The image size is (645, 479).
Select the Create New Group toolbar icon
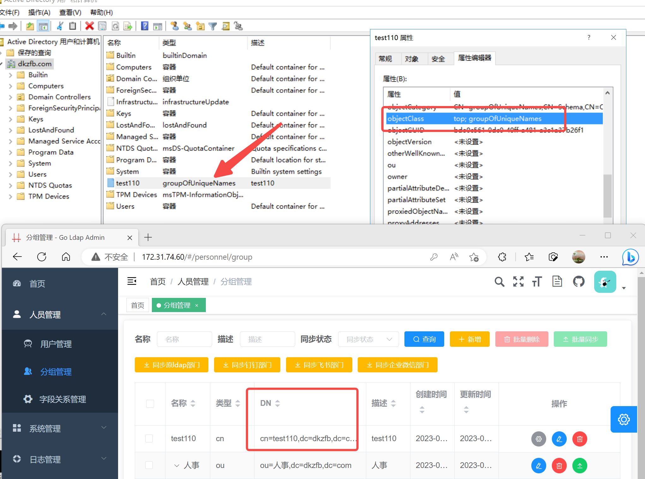[x=188, y=26]
